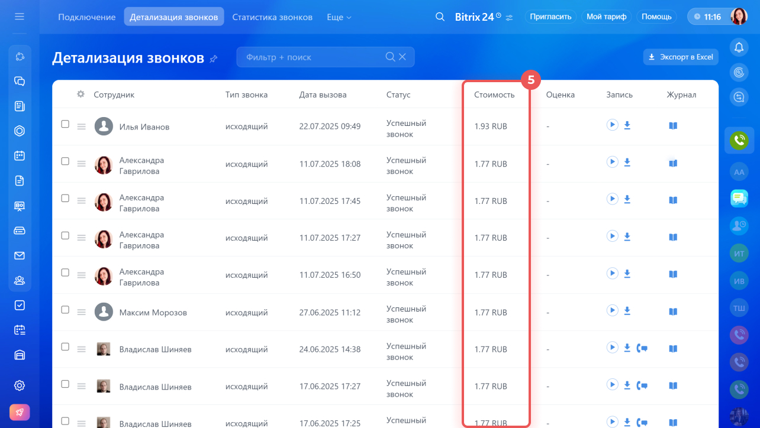Open Mail in the left sidebar

click(x=20, y=255)
